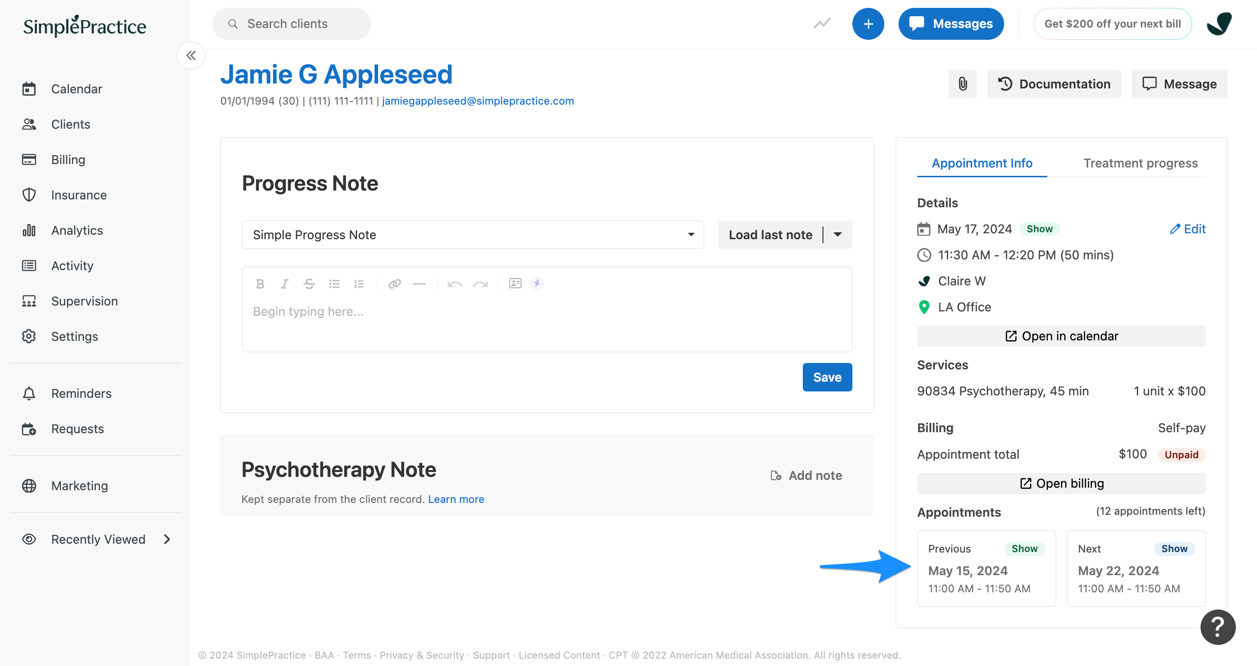Viewport: 1257px width, 666px height.
Task: Go to Billing in sidebar menu
Action: (x=68, y=160)
